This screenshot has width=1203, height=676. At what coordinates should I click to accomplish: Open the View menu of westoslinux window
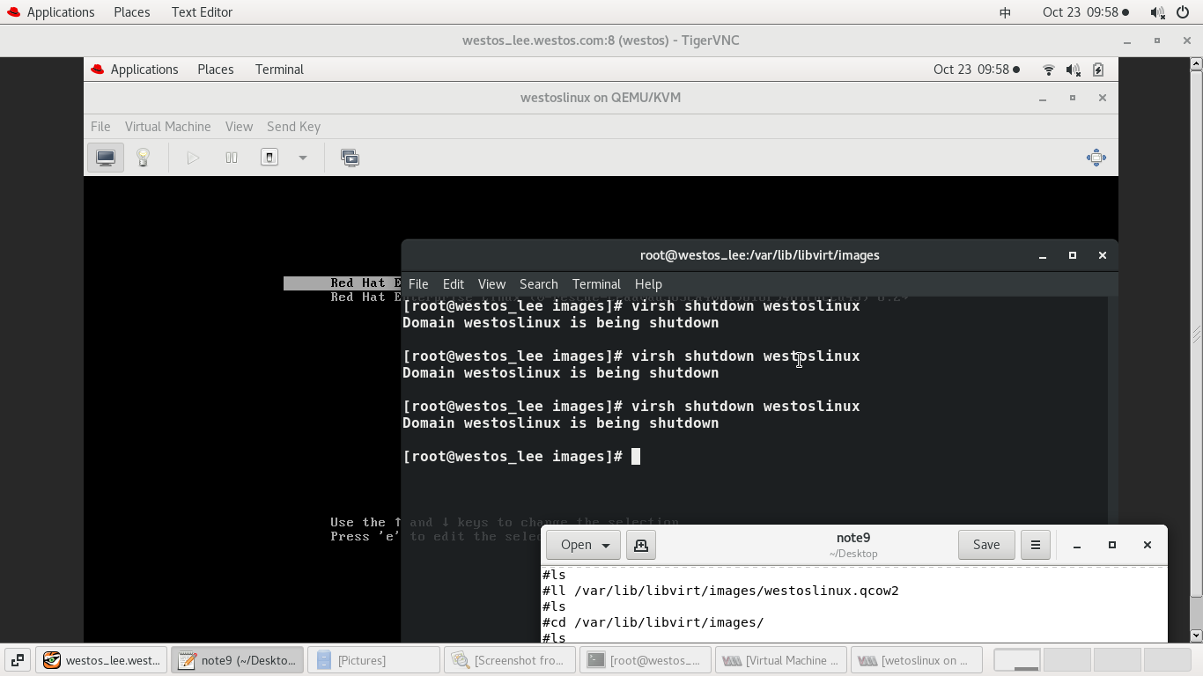(239, 127)
